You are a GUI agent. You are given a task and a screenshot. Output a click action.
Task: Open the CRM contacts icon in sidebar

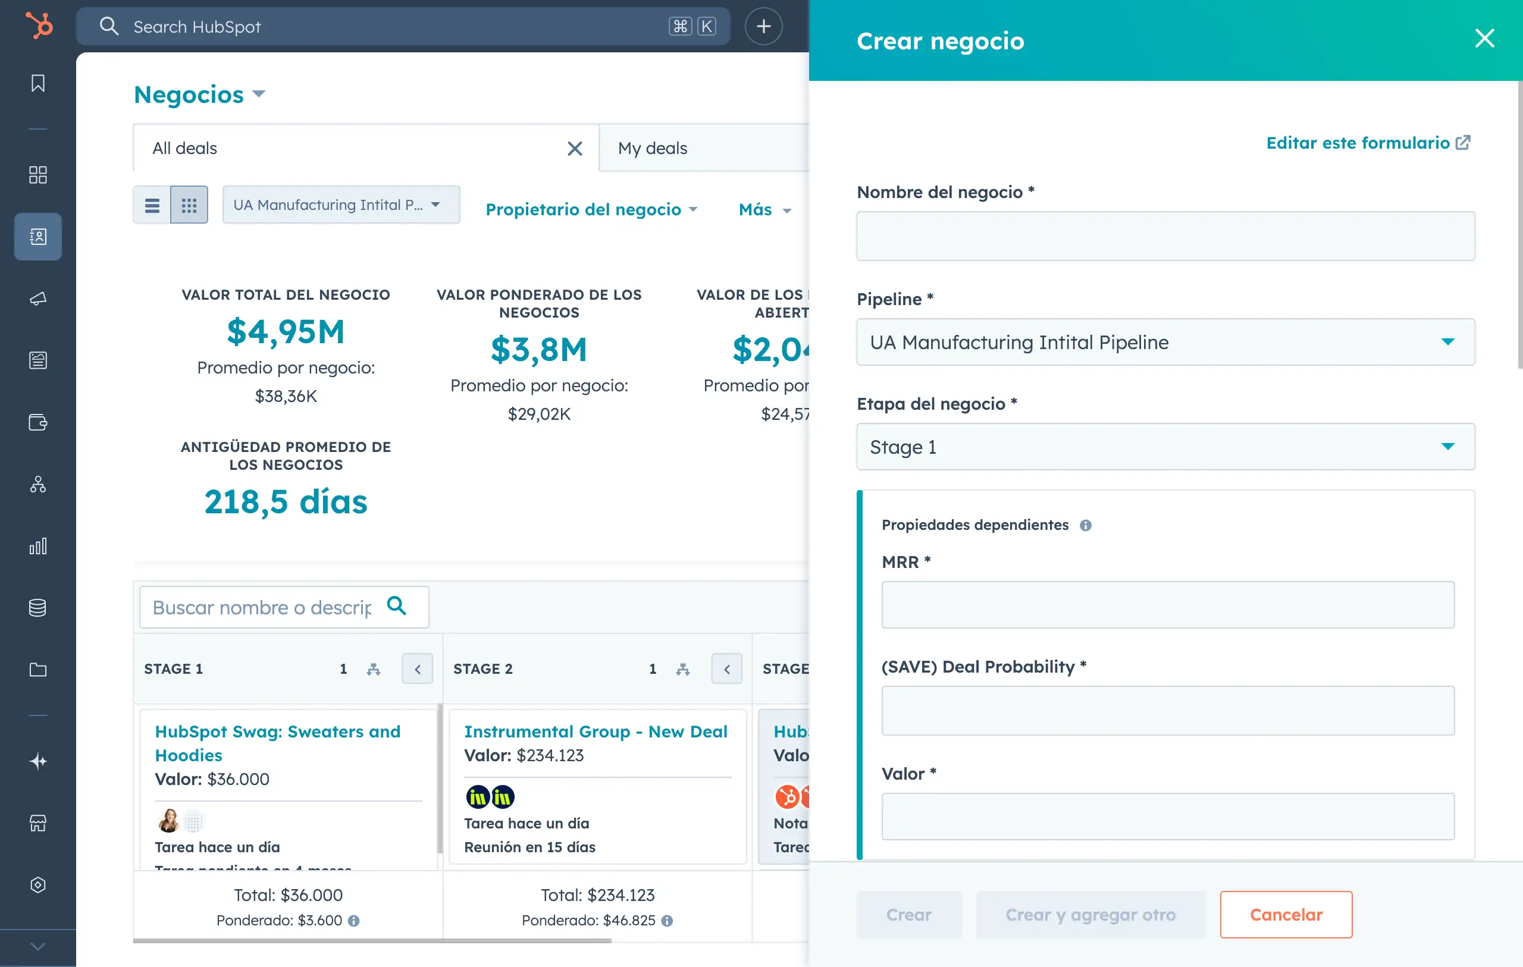[x=38, y=237]
